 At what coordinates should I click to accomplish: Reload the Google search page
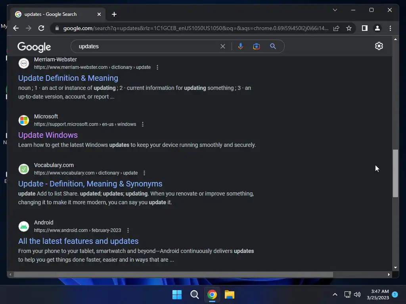(x=41, y=28)
